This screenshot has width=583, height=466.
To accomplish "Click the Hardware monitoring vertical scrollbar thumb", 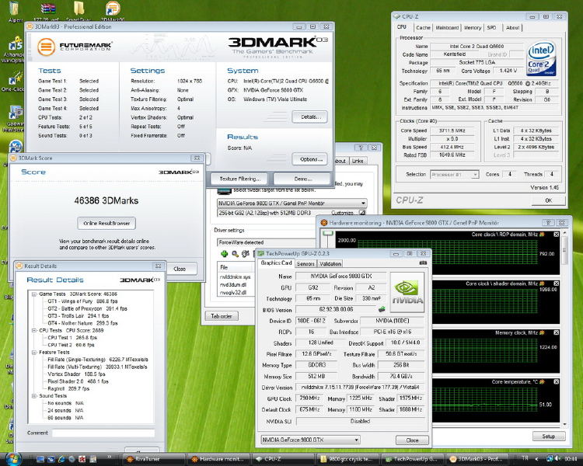I will pyautogui.click(x=565, y=250).
